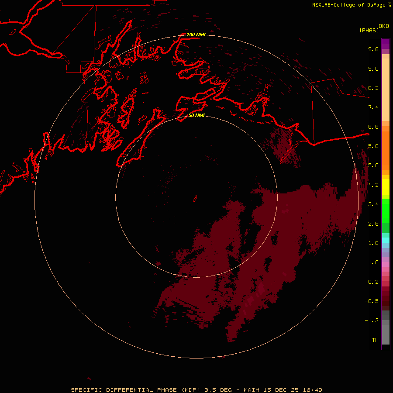Click the purple swatch at top of color bar
Viewport: 393px width, 393px height.
pyautogui.click(x=386, y=44)
